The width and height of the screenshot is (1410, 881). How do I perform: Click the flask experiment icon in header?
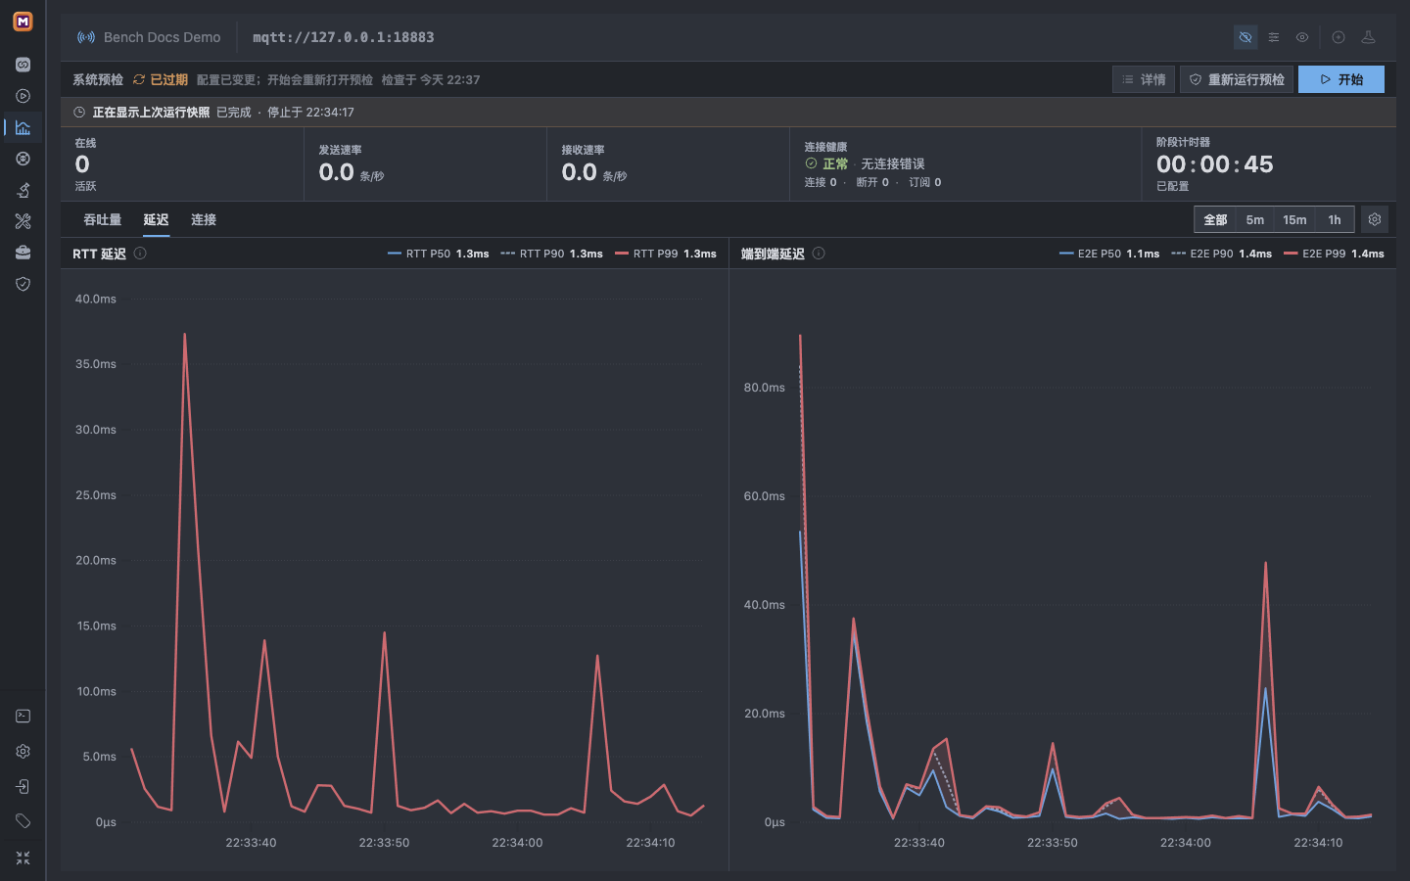pos(1369,37)
